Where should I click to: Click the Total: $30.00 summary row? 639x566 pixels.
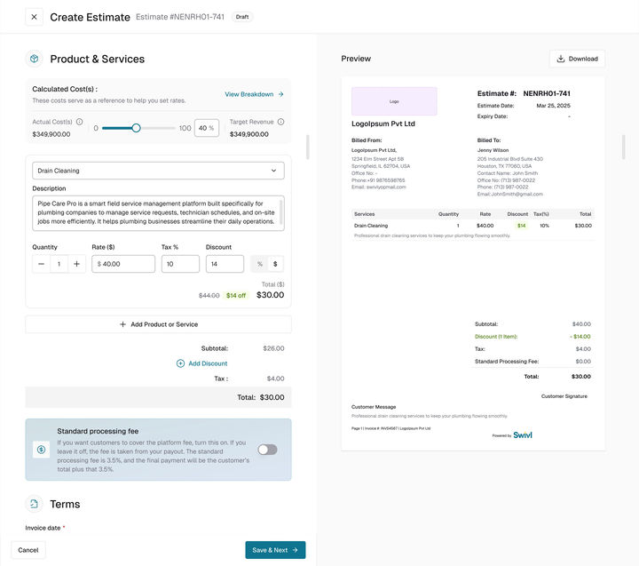click(158, 397)
